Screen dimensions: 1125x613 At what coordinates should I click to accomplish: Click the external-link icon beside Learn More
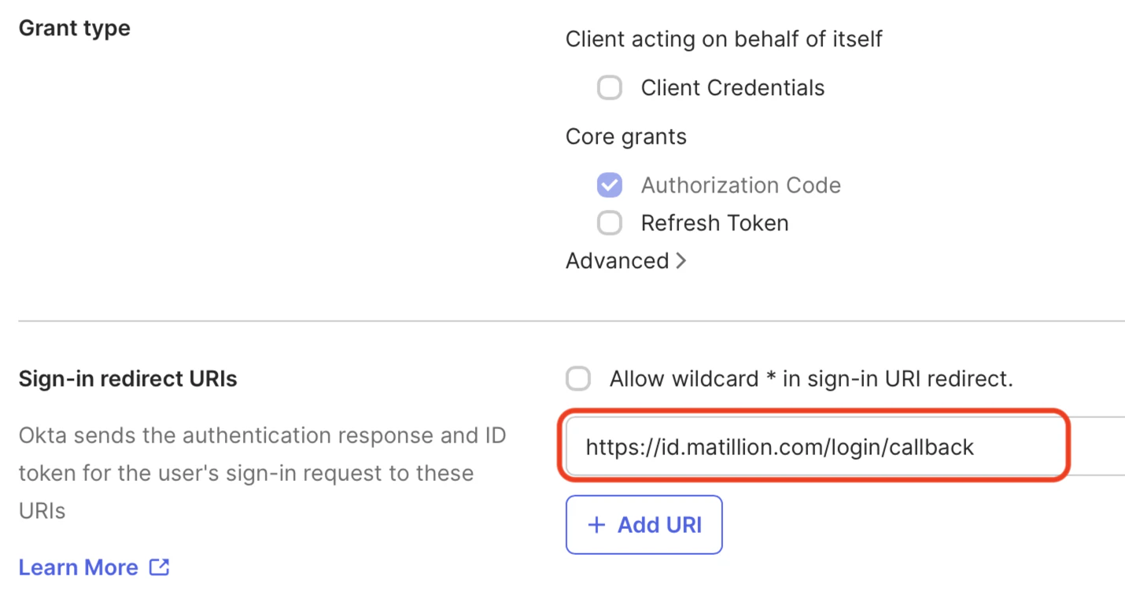[160, 567]
